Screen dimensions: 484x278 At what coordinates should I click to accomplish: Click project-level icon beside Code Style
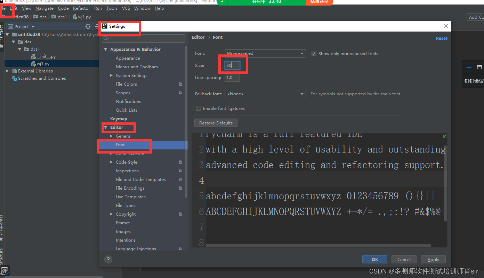(180, 162)
